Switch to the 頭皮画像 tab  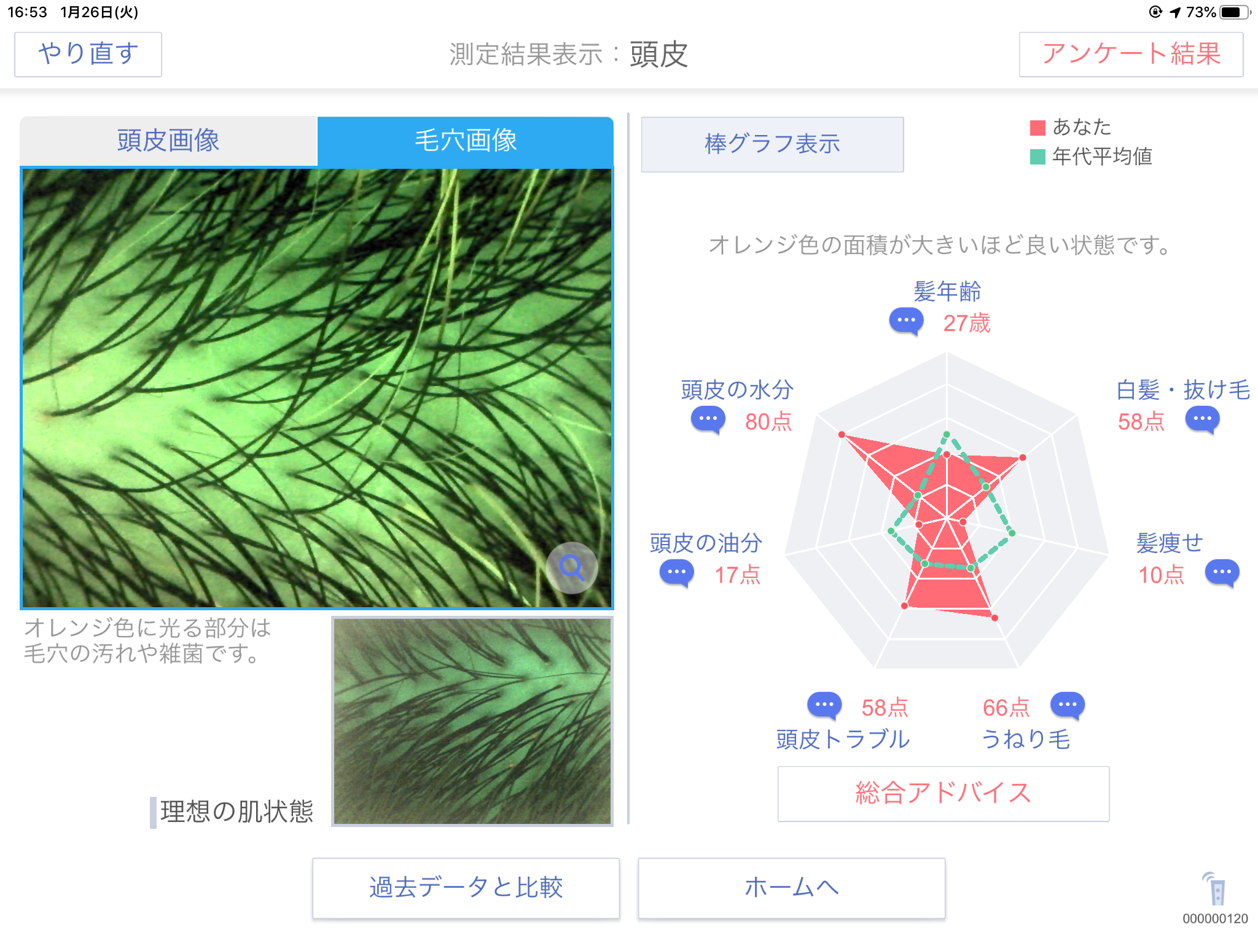[168, 141]
